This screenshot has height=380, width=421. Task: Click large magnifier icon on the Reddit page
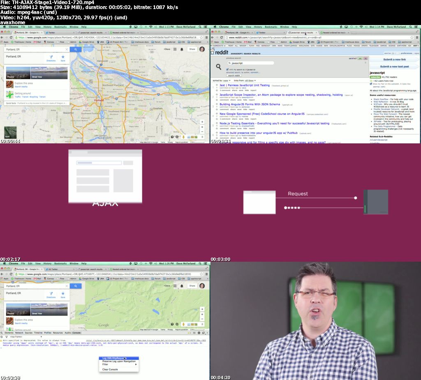(219, 67)
